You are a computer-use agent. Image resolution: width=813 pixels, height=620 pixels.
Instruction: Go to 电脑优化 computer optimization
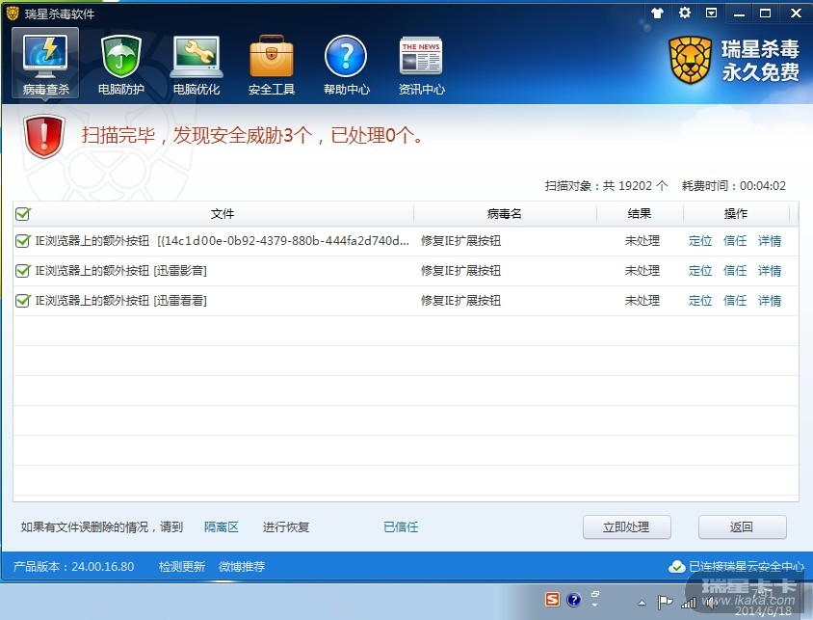click(x=197, y=64)
